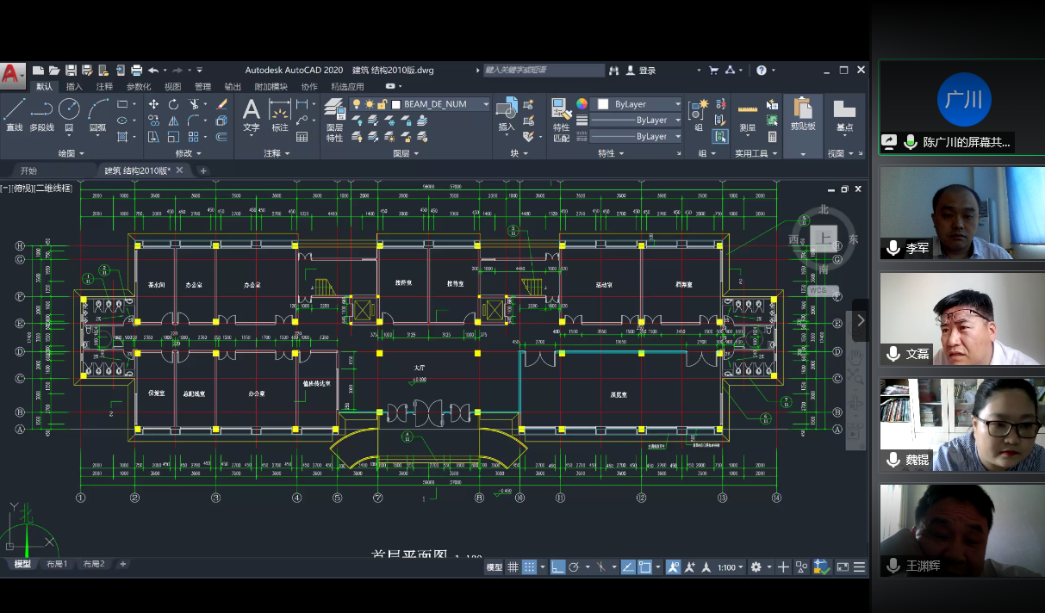Toggle snap mode in status bar
This screenshot has width=1045, height=613.
530,567
